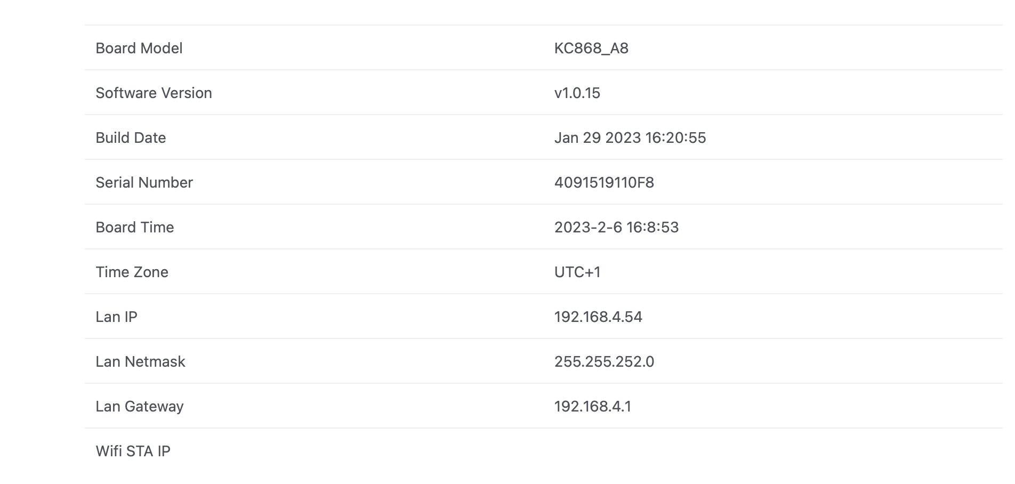The width and height of the screenshot is (1015, 484).
Task: Click the Board Time label
Action: [135, 228]
